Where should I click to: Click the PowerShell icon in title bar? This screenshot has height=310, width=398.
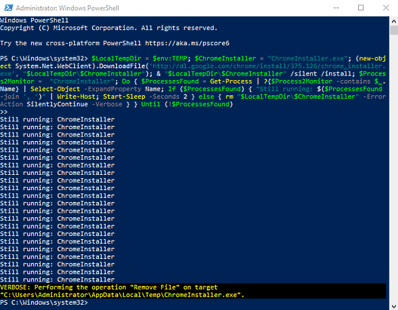9,8
